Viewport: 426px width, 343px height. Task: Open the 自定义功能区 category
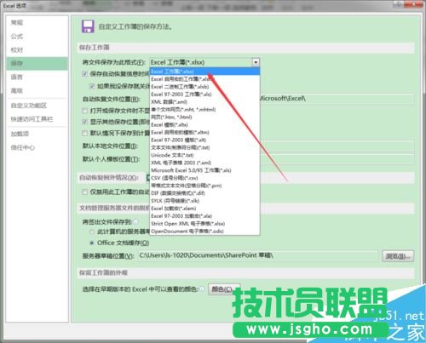coord(29,106)
